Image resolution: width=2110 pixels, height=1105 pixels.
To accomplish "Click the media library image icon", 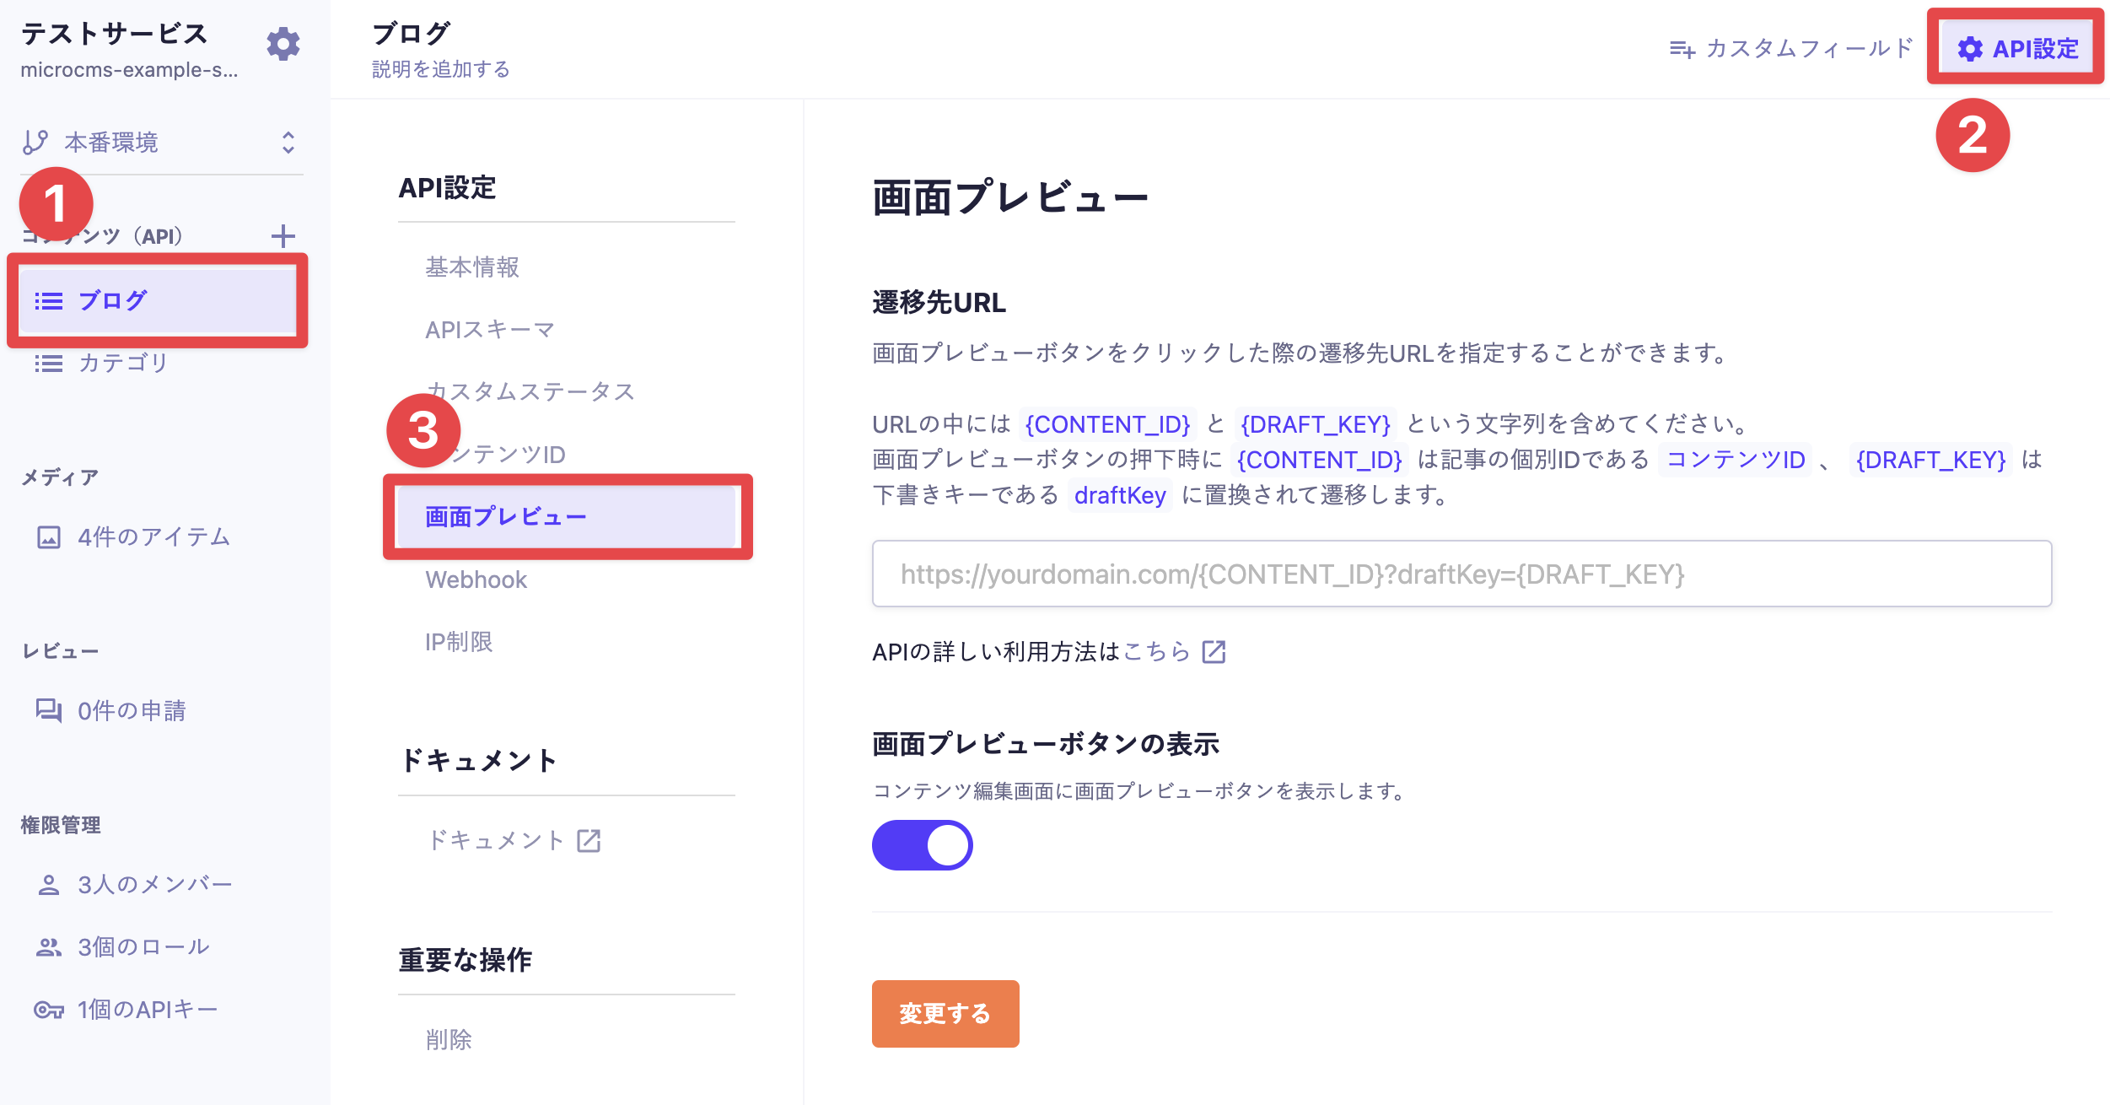I will 48,536.
